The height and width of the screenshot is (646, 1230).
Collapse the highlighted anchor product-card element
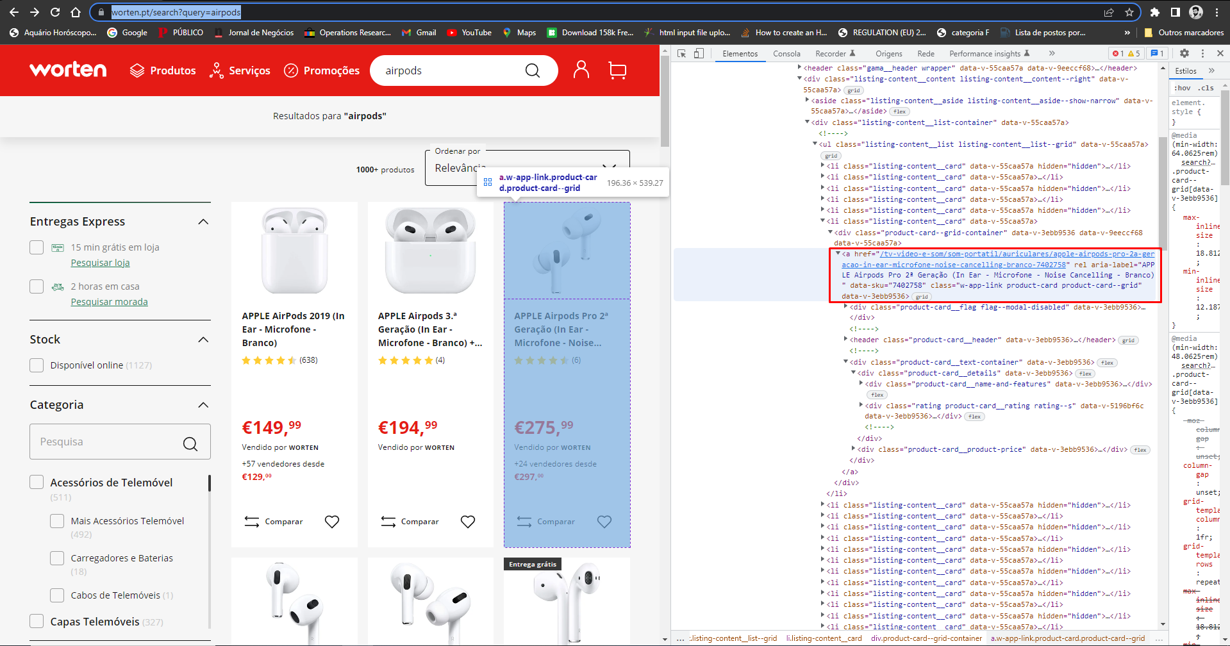837,254
